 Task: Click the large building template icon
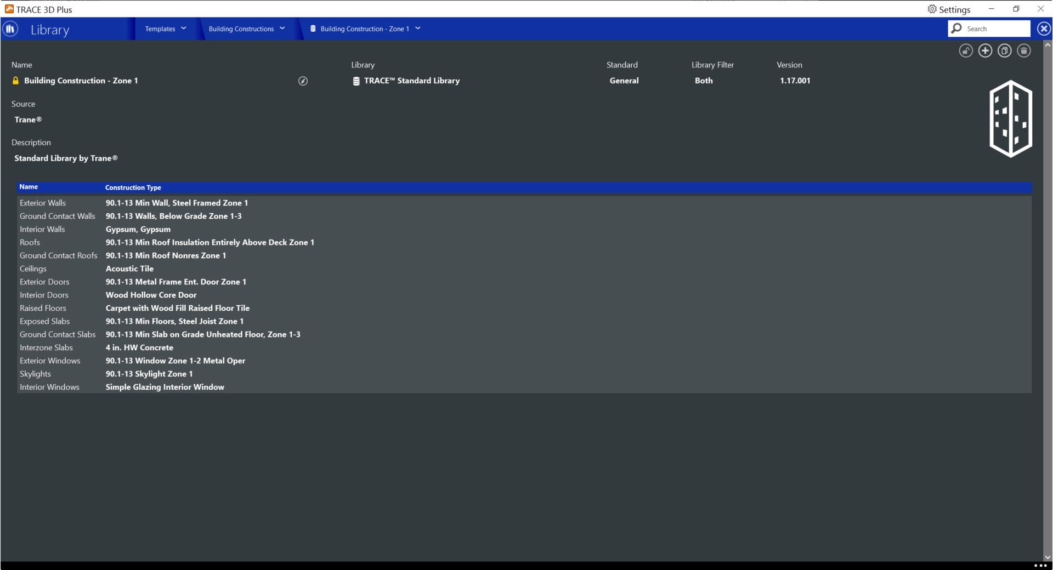[1010, 119]
